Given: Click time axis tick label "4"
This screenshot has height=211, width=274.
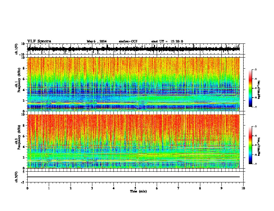Looking at the screenshot, I should point(113,188).
